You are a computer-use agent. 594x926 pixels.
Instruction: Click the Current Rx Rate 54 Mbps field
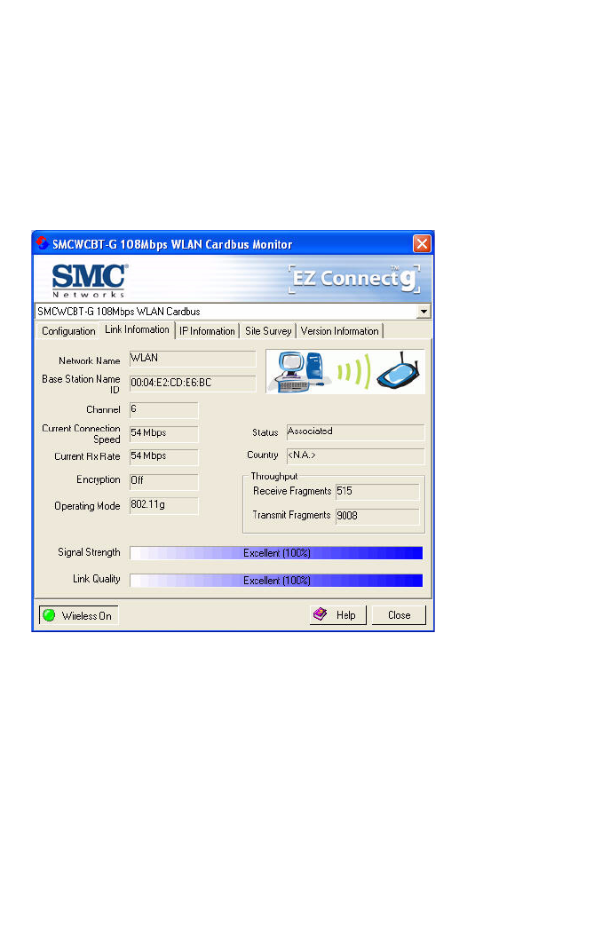click(x=164, y=456)
